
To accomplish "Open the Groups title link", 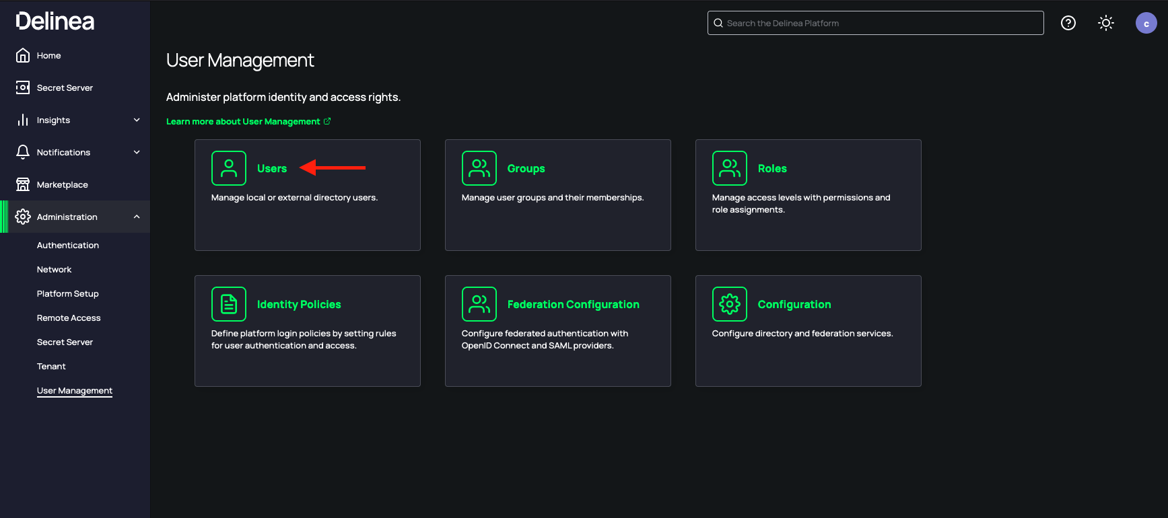I will pyautogui.click(x=526, y=169).
